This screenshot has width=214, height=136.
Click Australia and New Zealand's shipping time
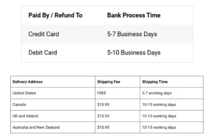159,127
